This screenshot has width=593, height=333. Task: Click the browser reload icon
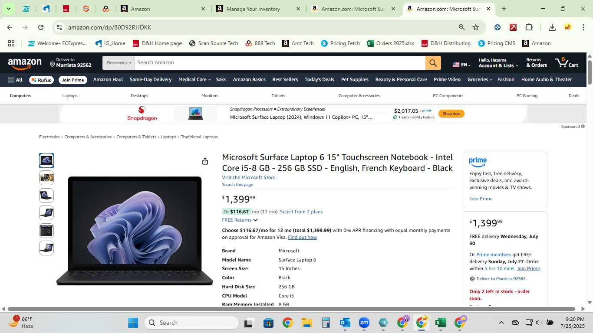pos(41,27)
